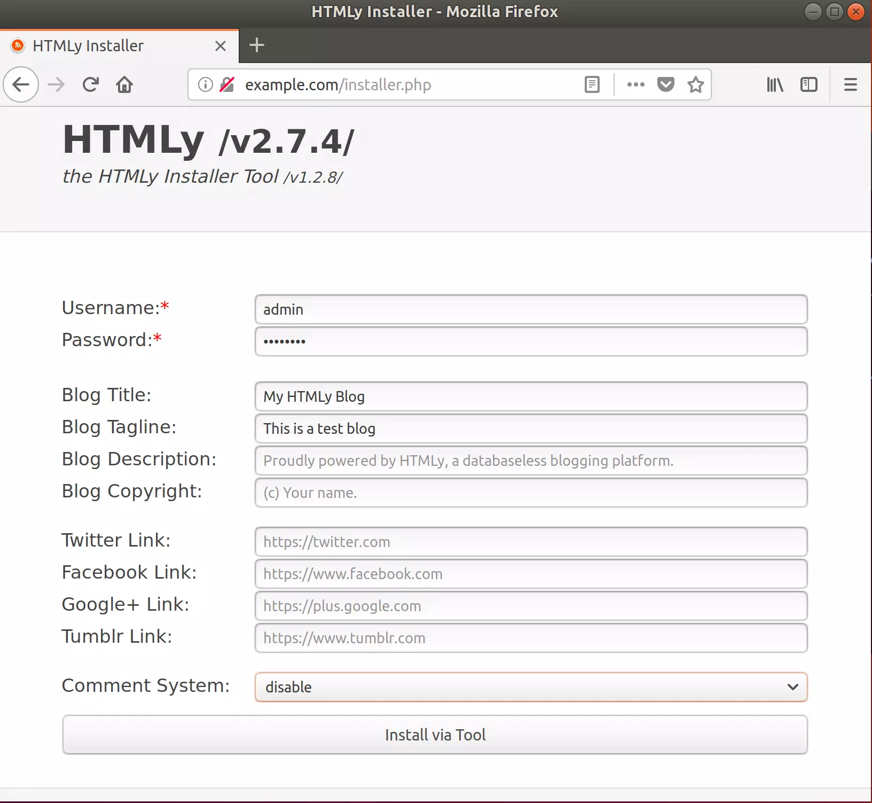Click the Google+ Link: label
This screenshot has width=872, height=803.
(125, 604)
